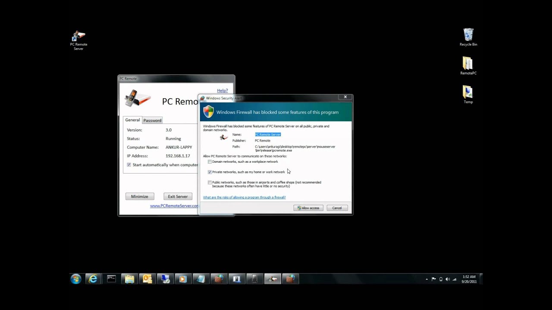Click computer name ANKUR-LAPPY
The height and width of the screenshot is (310, 552).
pos(179,147)
